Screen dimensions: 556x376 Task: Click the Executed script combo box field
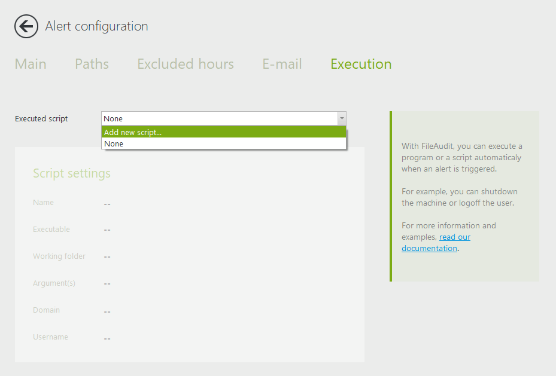[x=219, y=118]
